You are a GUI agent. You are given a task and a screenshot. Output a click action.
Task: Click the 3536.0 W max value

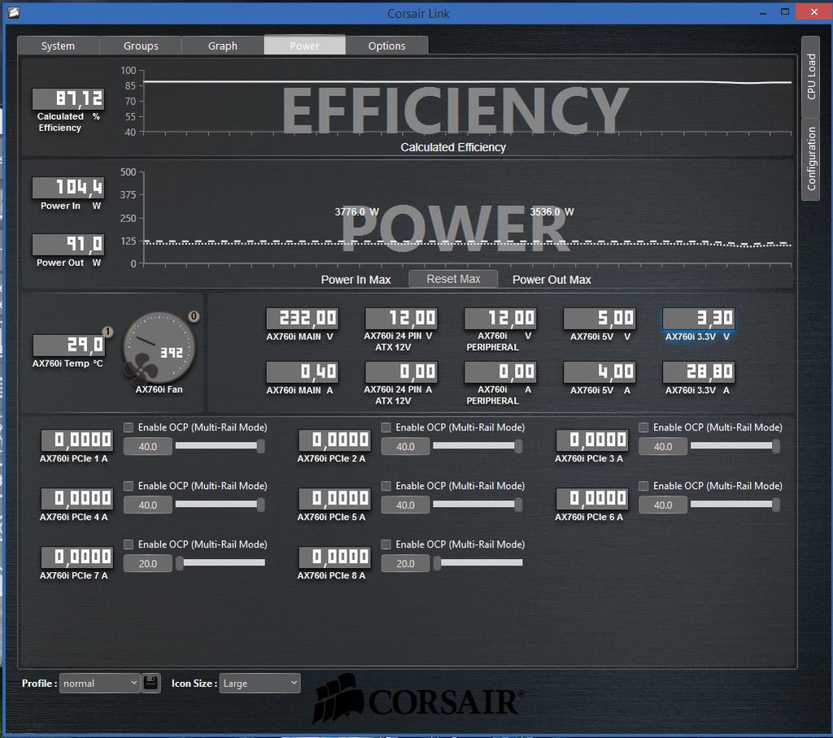click(x=552, y=212)
